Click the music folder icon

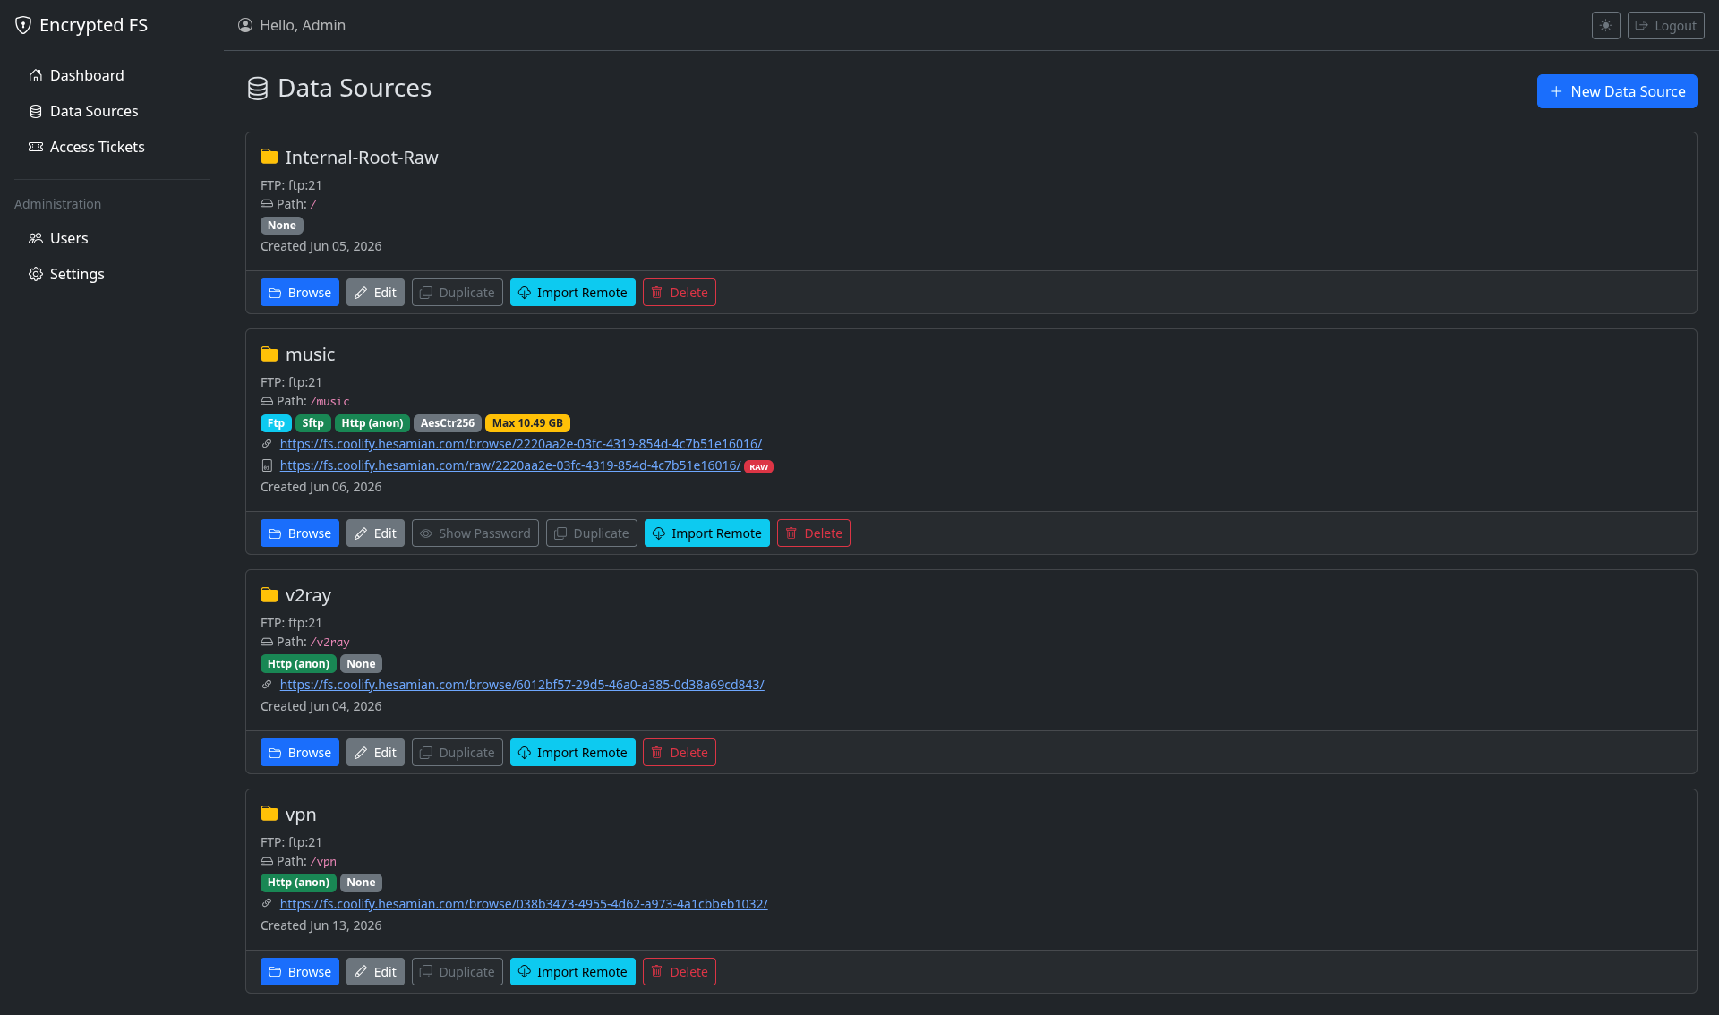[269, 354]
